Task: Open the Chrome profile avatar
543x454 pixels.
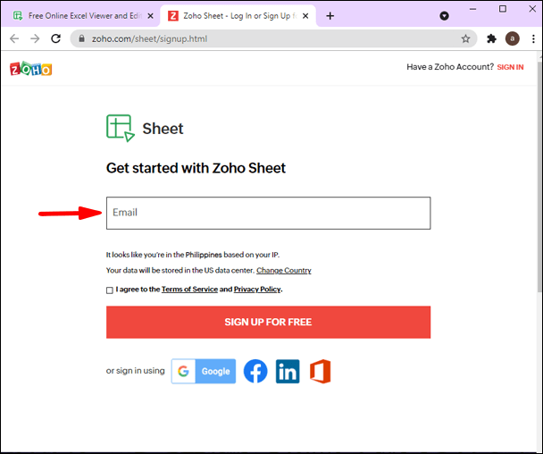Action: [x=512, y=38]
